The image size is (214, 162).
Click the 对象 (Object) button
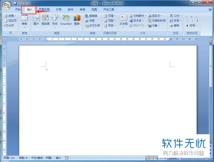tap(154, 26)
